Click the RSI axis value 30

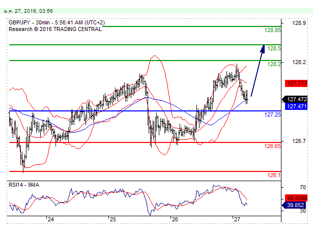[x=303, y=211]
